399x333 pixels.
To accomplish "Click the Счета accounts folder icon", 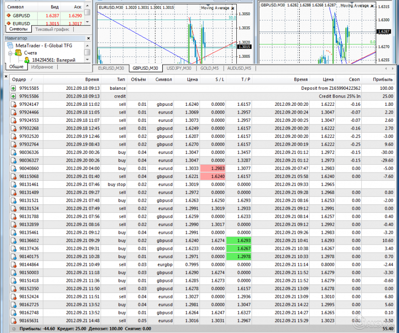I will 18,53.
